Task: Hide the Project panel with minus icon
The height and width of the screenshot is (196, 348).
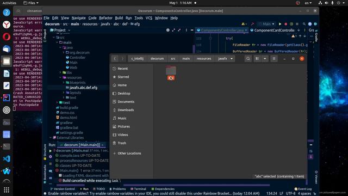Action: click(192, 30)
